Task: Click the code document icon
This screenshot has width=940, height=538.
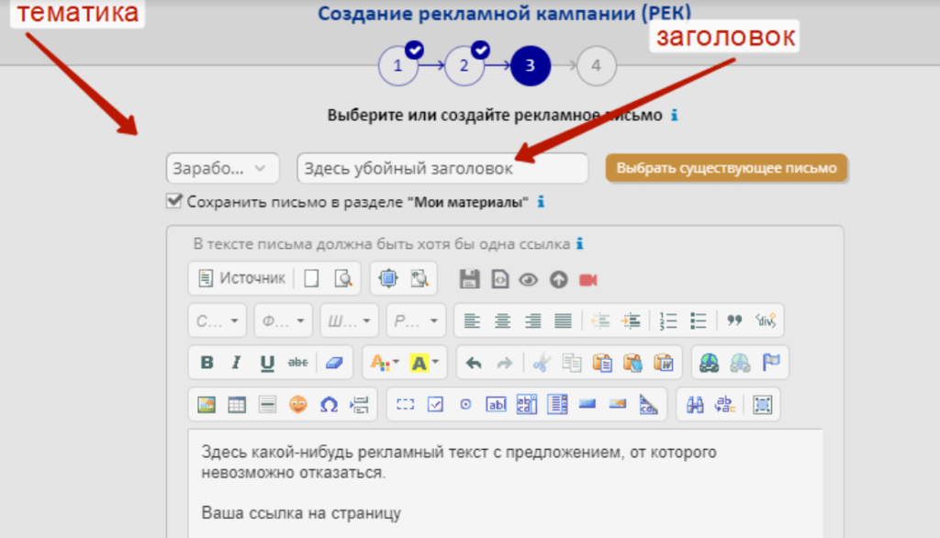Action: click(499, 279)
